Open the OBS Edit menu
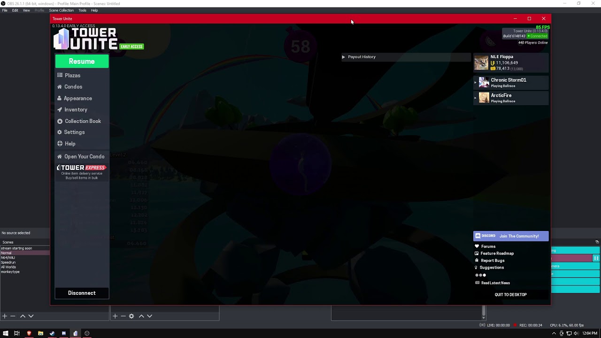This screenshot has width=601, height=338. (15, 10)
